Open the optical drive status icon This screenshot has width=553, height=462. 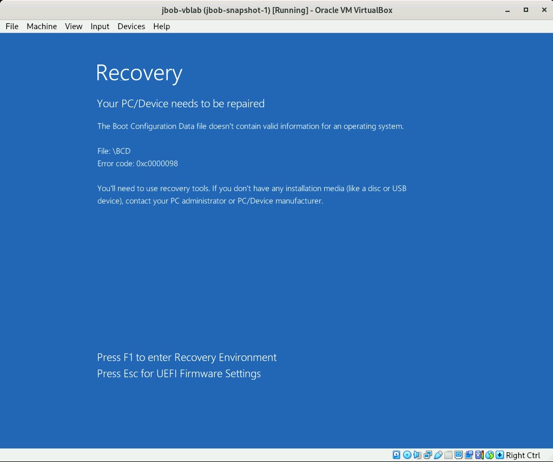[x=407, y=455]
